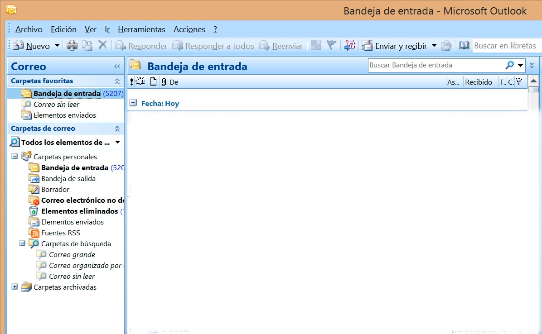This screenshot has height=334, width=542.
Task: Open the Todos los elementos de dropdown
Action: point(117,142)
